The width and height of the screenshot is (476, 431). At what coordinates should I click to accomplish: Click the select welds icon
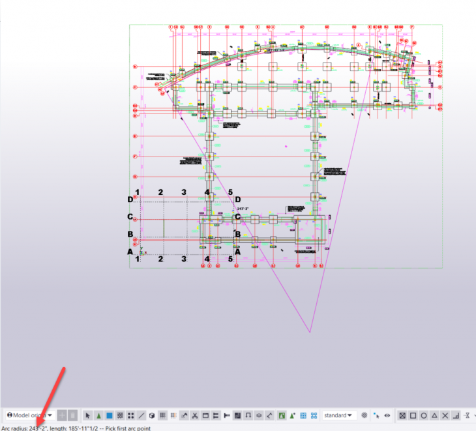click(x=185, y=415)
